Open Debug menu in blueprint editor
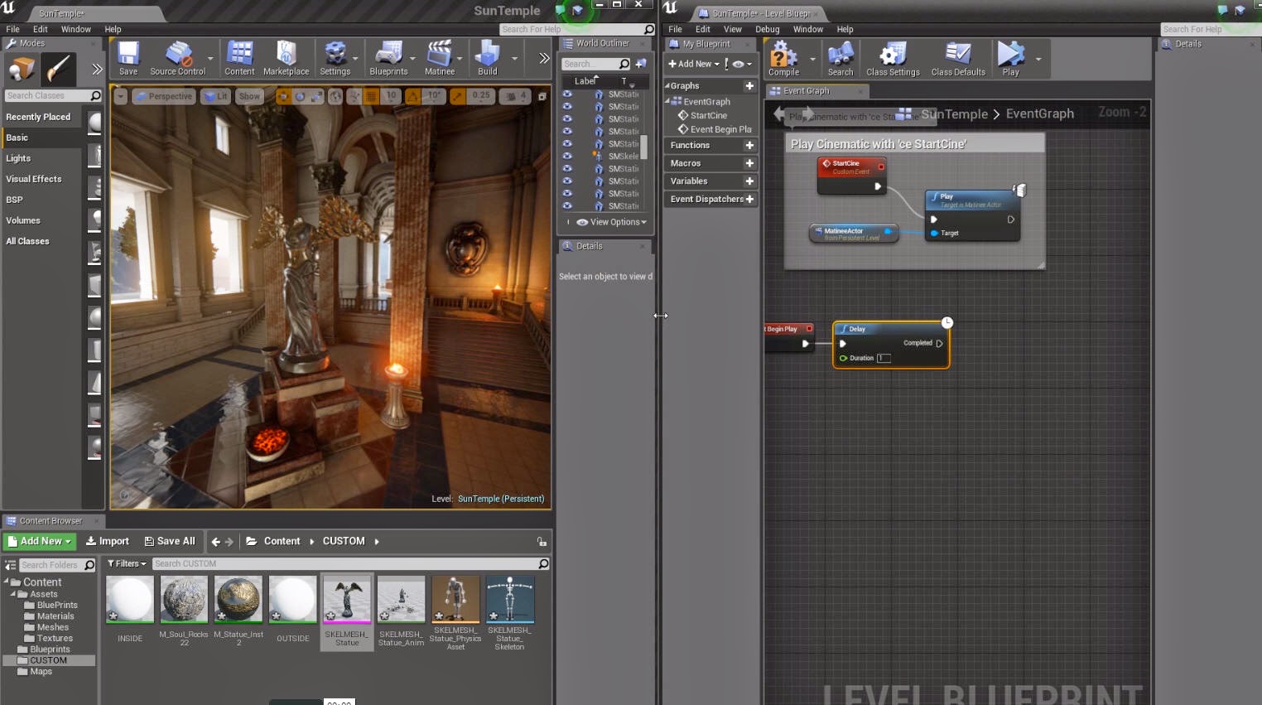The height and width of the screenshot is (705, 1262). tap(768, 29)
